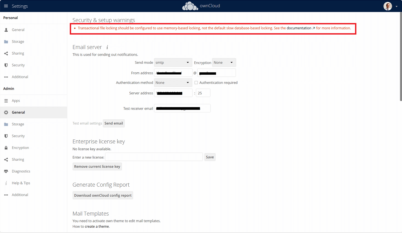Click the Test receiver email field
The height and width of the screenshot is (233, 402).
[x=182, y=108]
